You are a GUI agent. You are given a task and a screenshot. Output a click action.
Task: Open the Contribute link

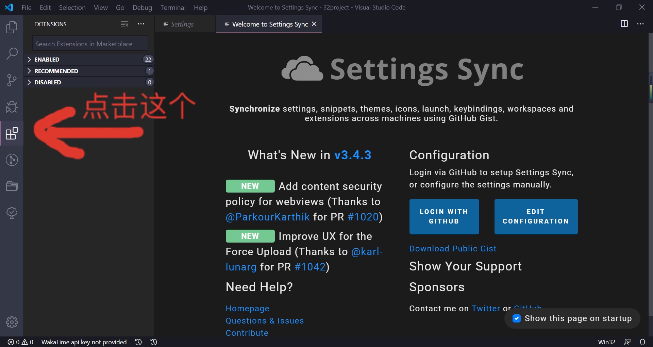[247, 333]
